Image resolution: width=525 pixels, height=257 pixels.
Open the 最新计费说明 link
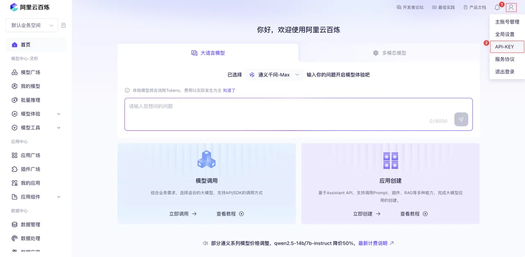[376, 243]
